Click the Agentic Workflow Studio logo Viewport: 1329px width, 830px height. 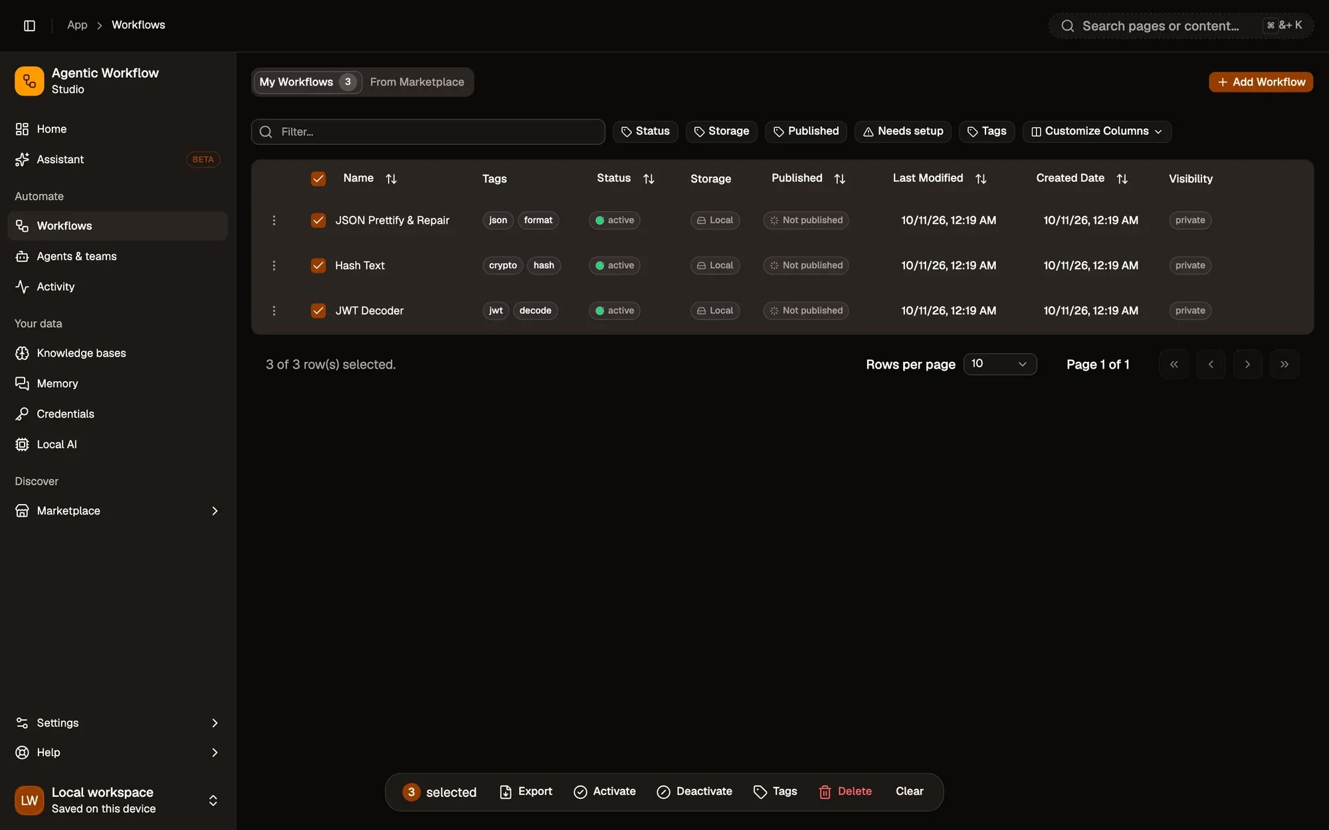pyautogui.click(x=29, y=81)
